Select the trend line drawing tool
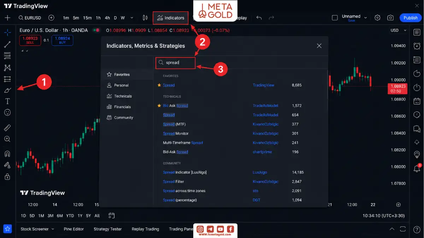This screenshot has height=238, width=424. (7, 44)
